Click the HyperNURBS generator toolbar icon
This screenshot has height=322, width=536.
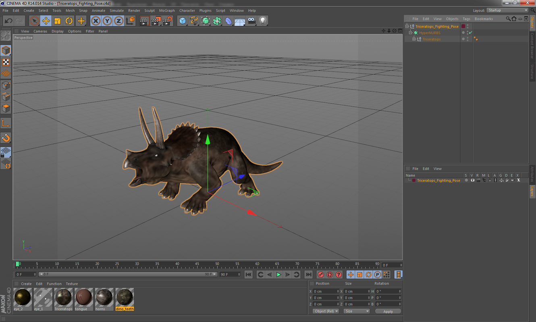206,21
